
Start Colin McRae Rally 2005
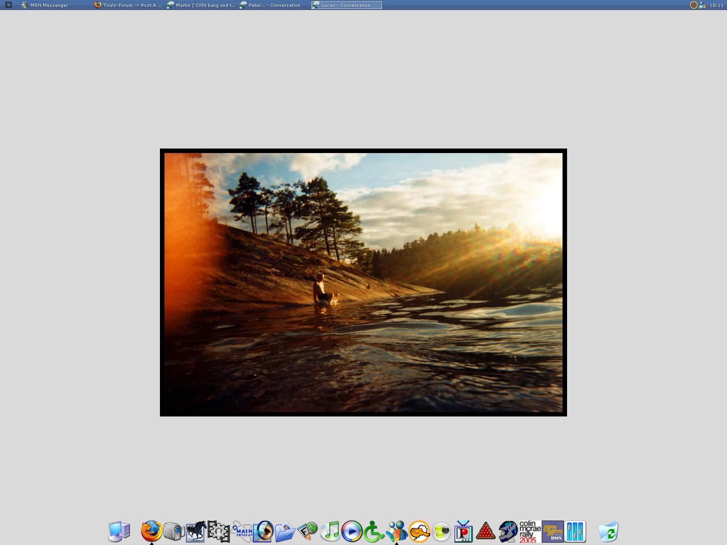click(530, 531)
